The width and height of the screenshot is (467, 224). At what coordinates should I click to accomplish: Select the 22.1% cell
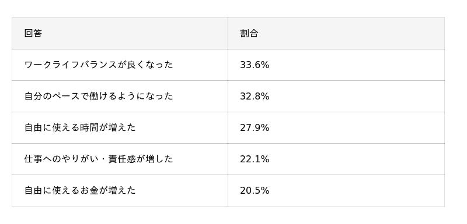pos(336,159)
